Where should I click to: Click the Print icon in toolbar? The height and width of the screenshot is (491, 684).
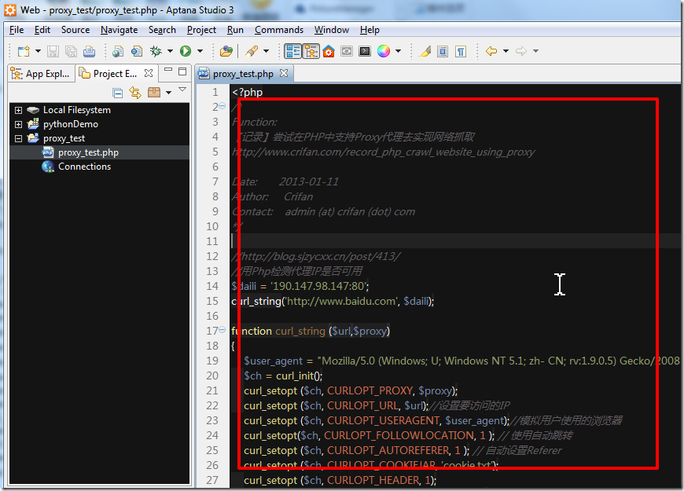coord(89,51)
